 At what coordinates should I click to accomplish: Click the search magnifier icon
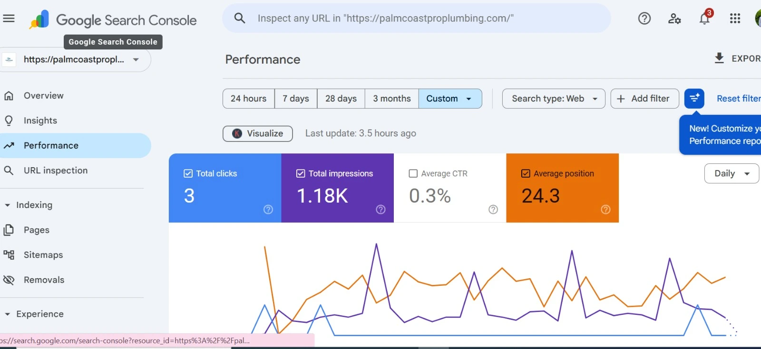240,18
